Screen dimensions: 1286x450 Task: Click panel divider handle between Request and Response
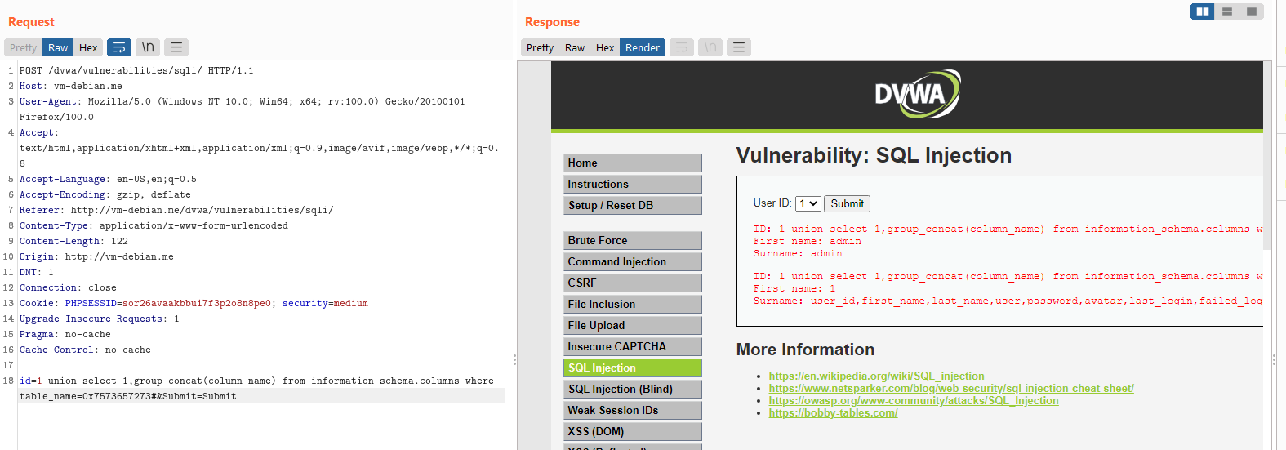(514, 359)
